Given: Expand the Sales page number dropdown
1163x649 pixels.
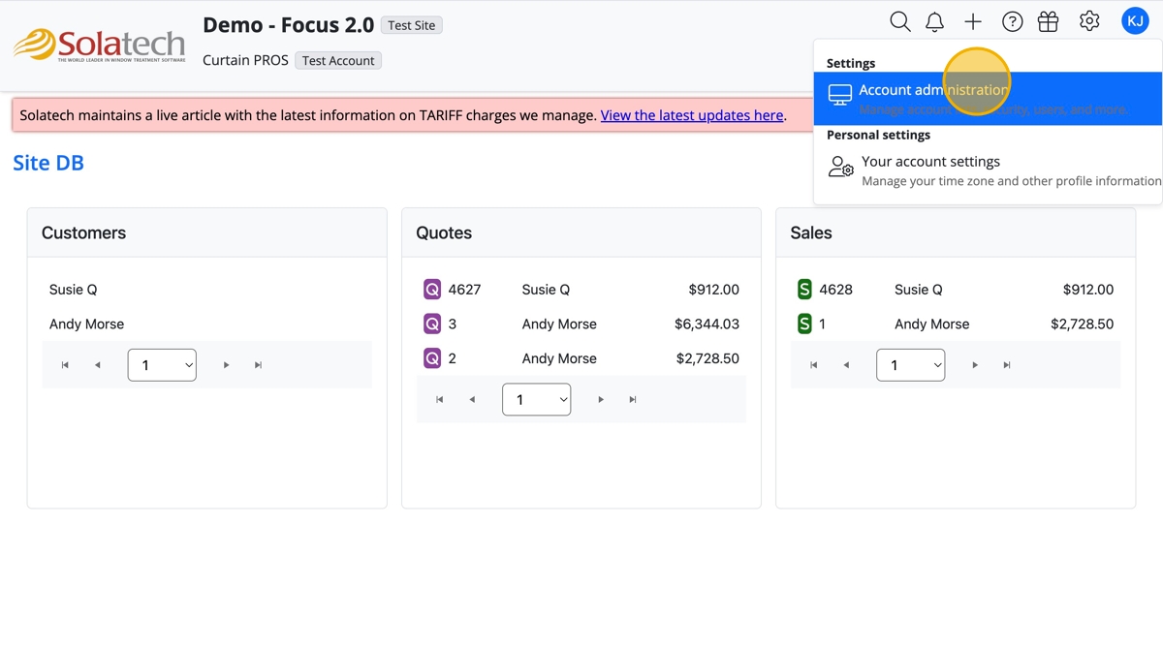Looking at the screenshot, I should (910, 365).
